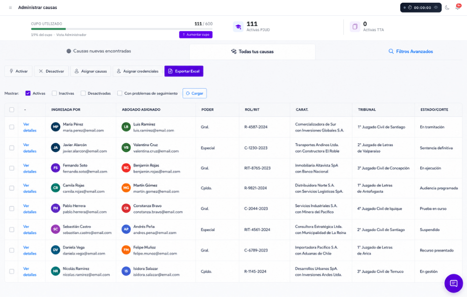Switch to Causas nuevas encontradas tab
The width and height of the screenshot is (467, 297).
[99, 51]
